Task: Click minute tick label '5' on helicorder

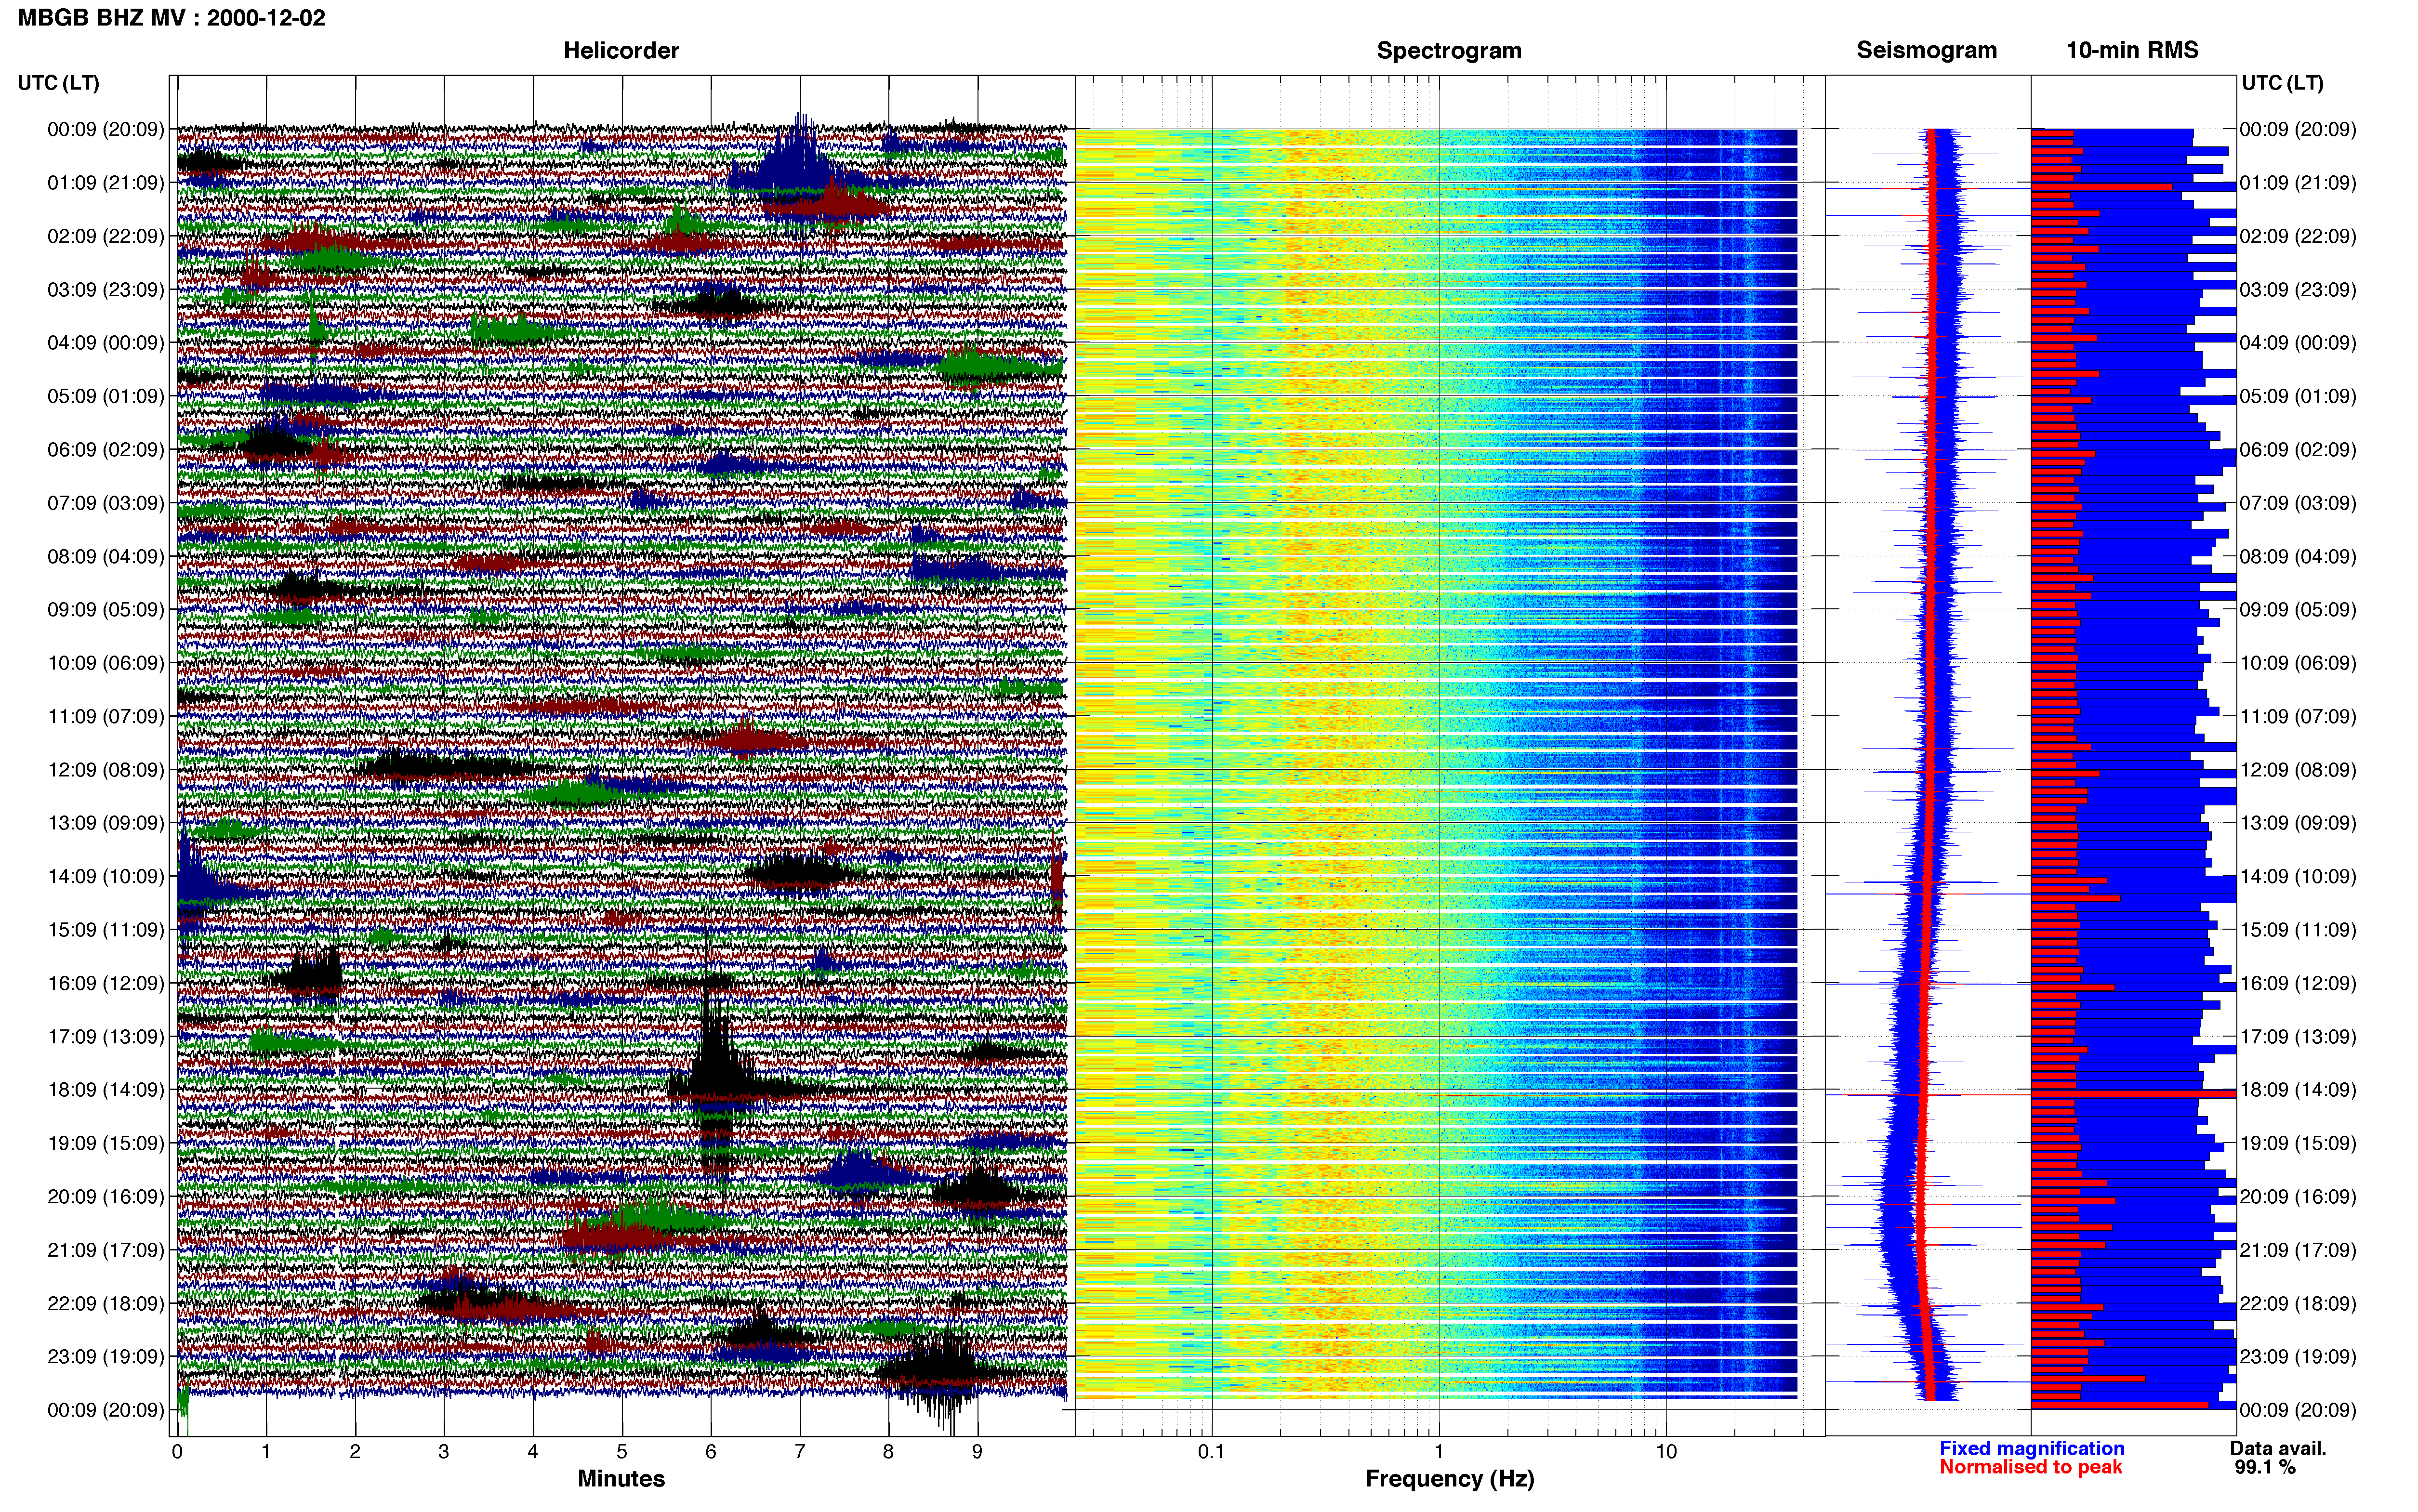Action: (x=622, y=1451)
